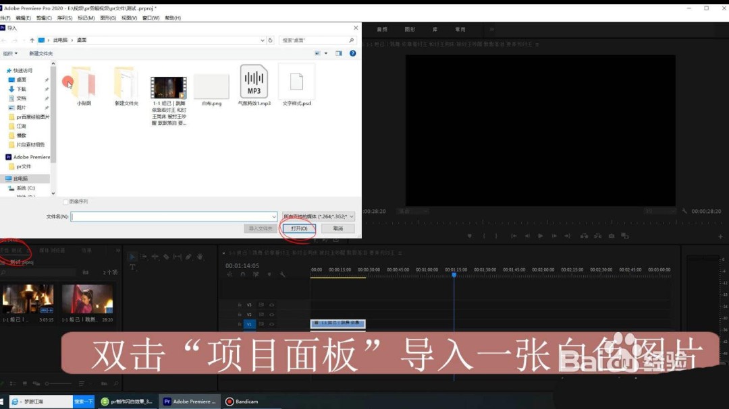The image size is (729, 409).
Task: Open Program monitor settings wrench icon
Action: (684, 211)
